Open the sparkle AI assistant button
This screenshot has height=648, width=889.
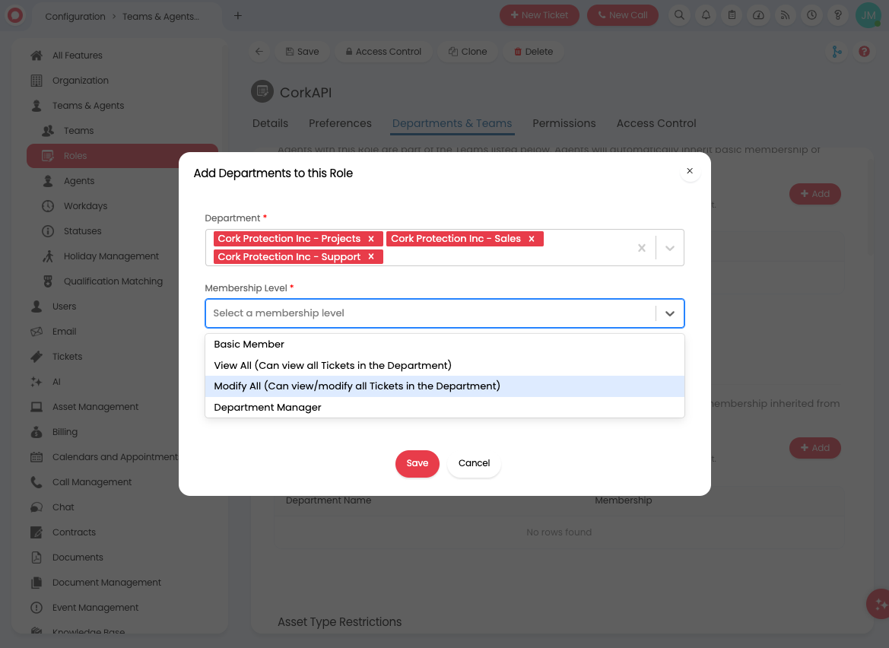pos(879,604)
